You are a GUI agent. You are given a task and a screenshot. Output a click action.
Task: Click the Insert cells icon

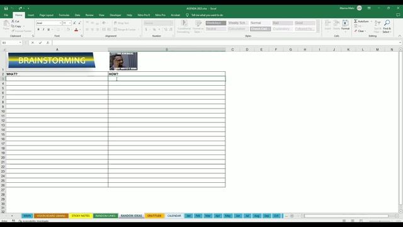pos(327,23)
